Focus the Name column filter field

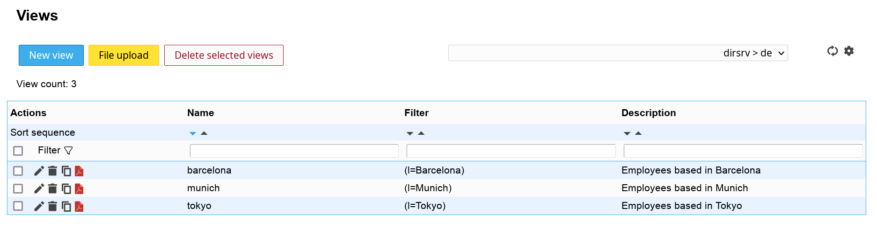point(294,151)
